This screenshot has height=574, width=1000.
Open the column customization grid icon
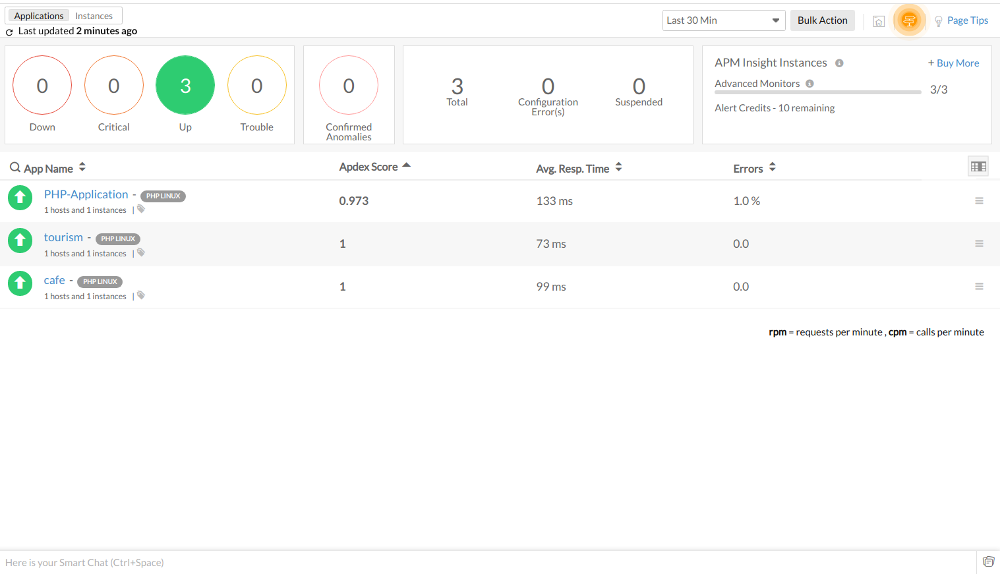[x=978, y=166]
